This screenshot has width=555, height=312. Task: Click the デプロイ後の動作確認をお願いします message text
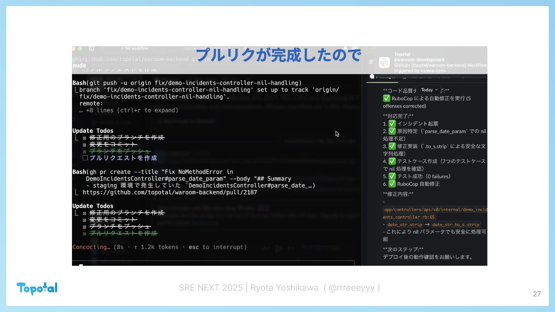(428, 257)
